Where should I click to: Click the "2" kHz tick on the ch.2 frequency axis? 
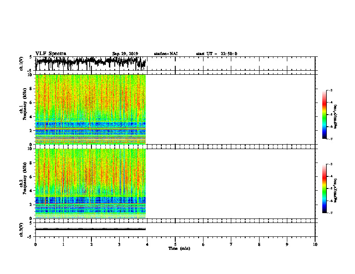click(x=31, y=205)
